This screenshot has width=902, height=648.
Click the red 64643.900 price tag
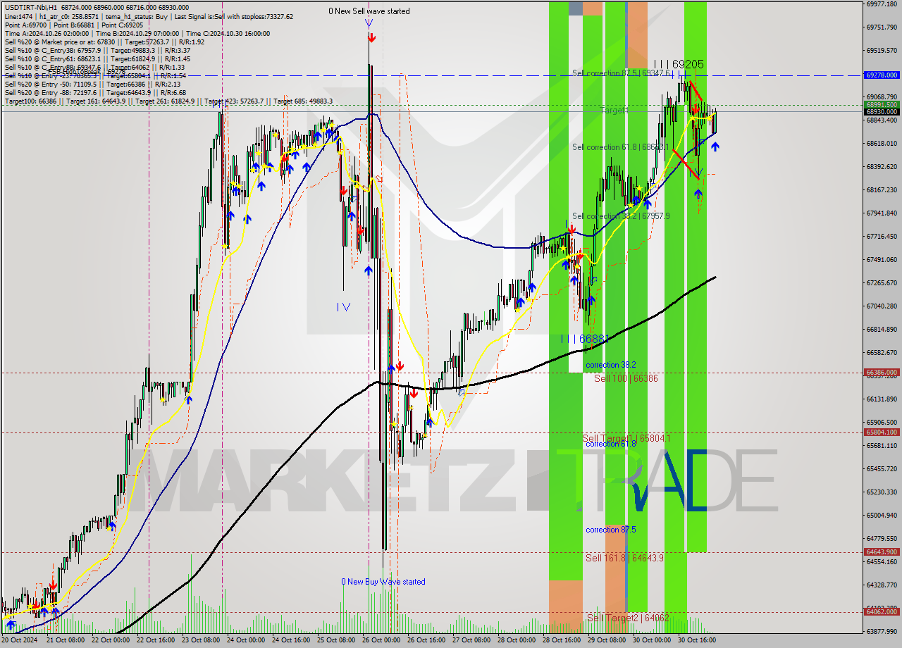(882, 552)
